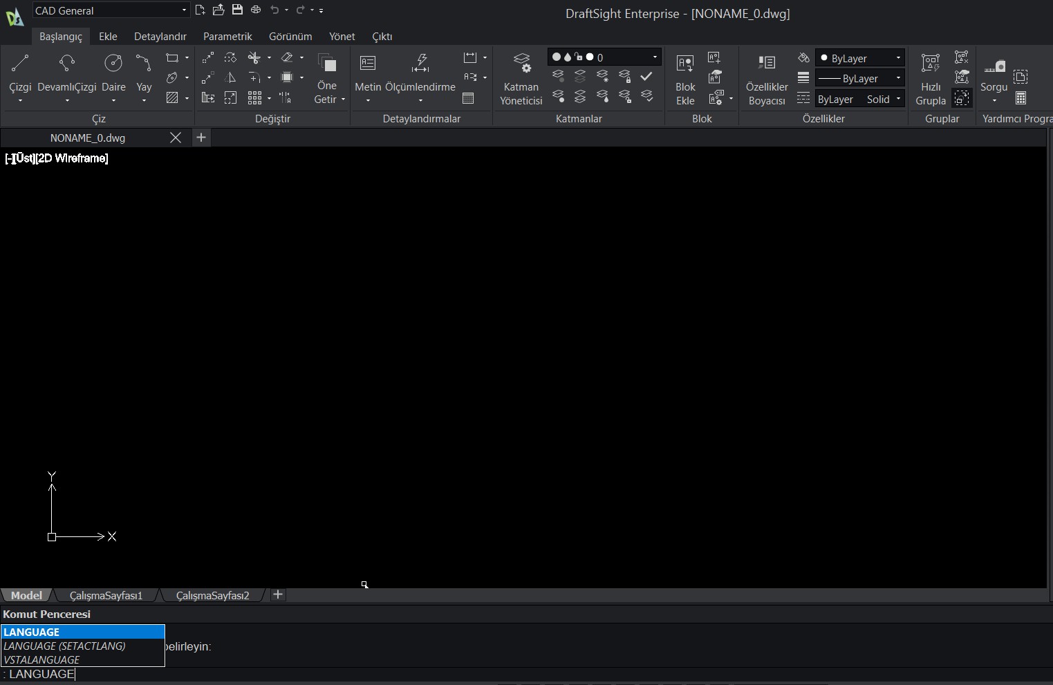
Task: Click the Save icon in quick toolbar
Action: coord(237,10)
